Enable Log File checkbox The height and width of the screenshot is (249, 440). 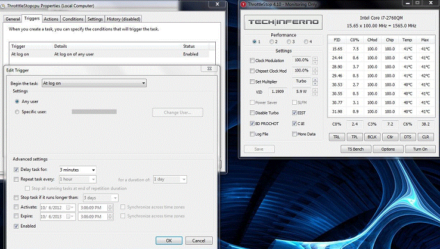pos(252,134)
